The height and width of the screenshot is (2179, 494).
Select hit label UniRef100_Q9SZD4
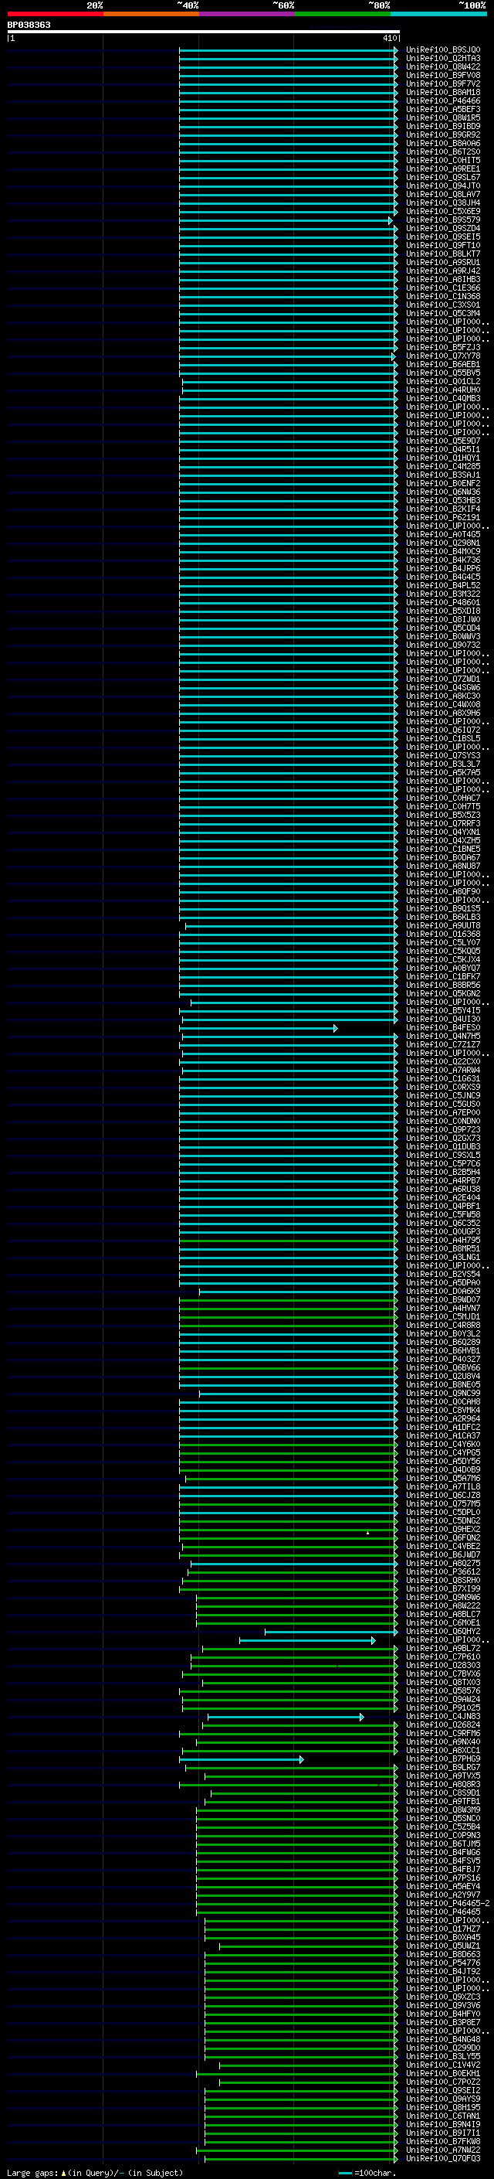coord(443,228)
